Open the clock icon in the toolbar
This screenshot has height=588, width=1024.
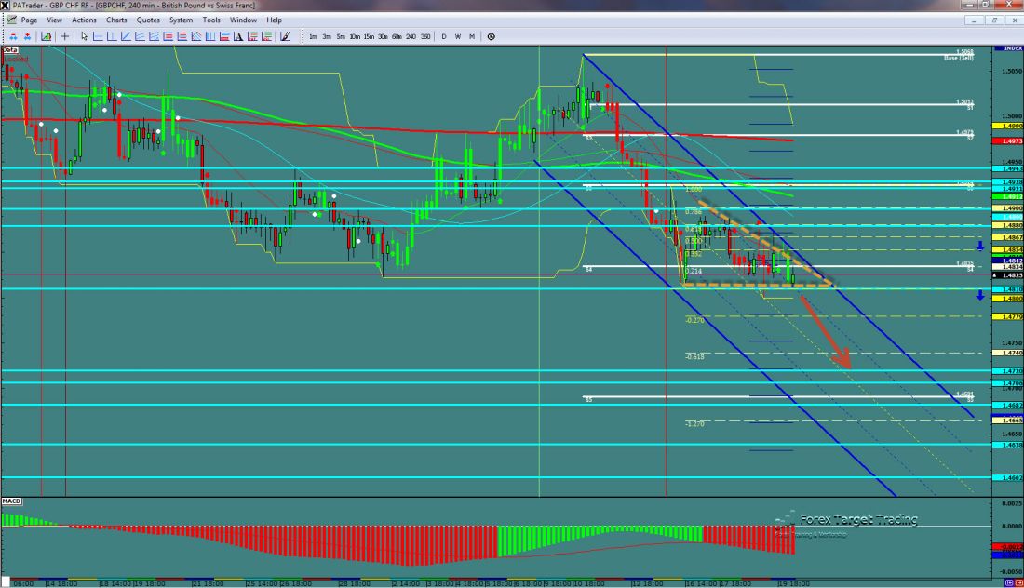[x=491, y=36]
